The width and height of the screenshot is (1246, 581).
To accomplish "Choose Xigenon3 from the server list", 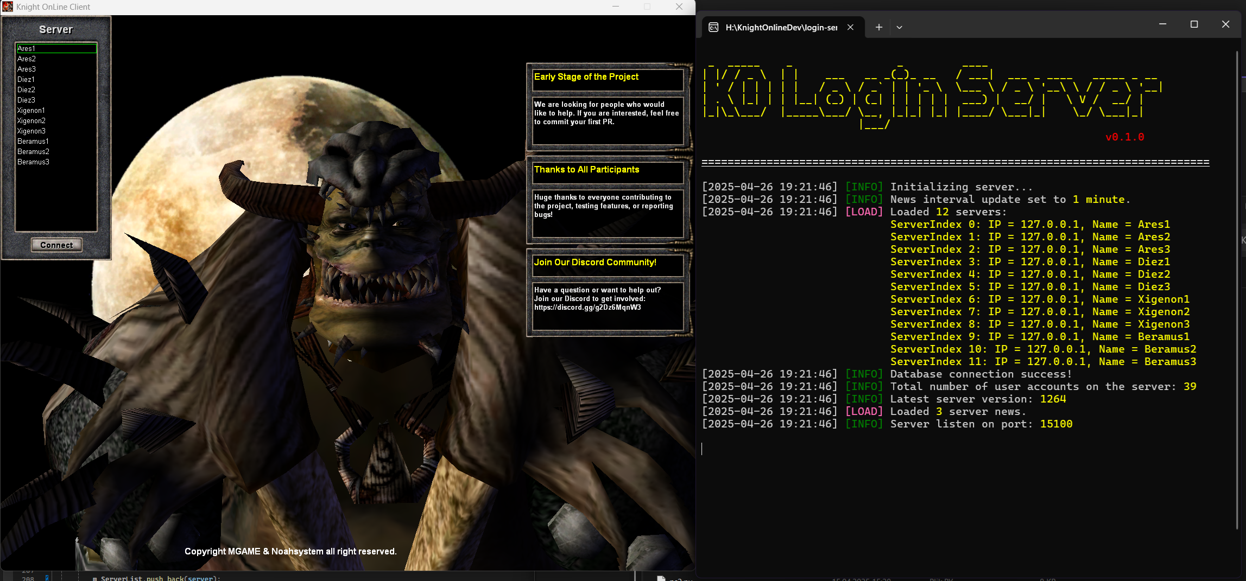I will point(31,131).
